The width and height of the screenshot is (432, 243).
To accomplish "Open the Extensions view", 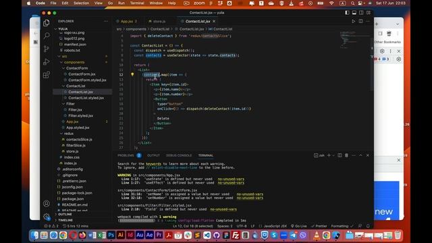I will (47, 75).
